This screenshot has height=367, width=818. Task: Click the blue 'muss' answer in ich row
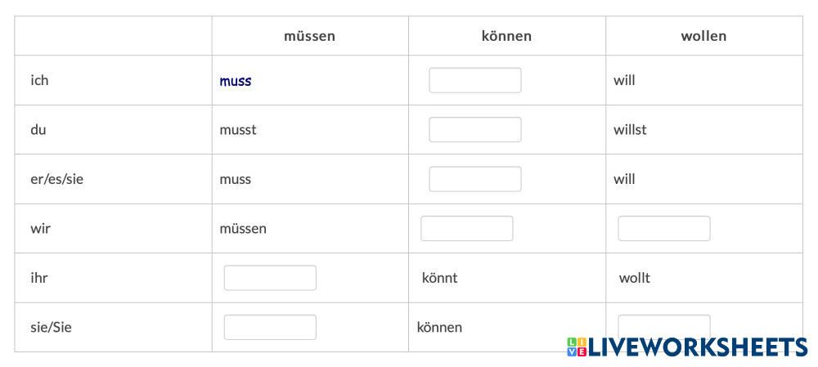click(x=236, y=81)
